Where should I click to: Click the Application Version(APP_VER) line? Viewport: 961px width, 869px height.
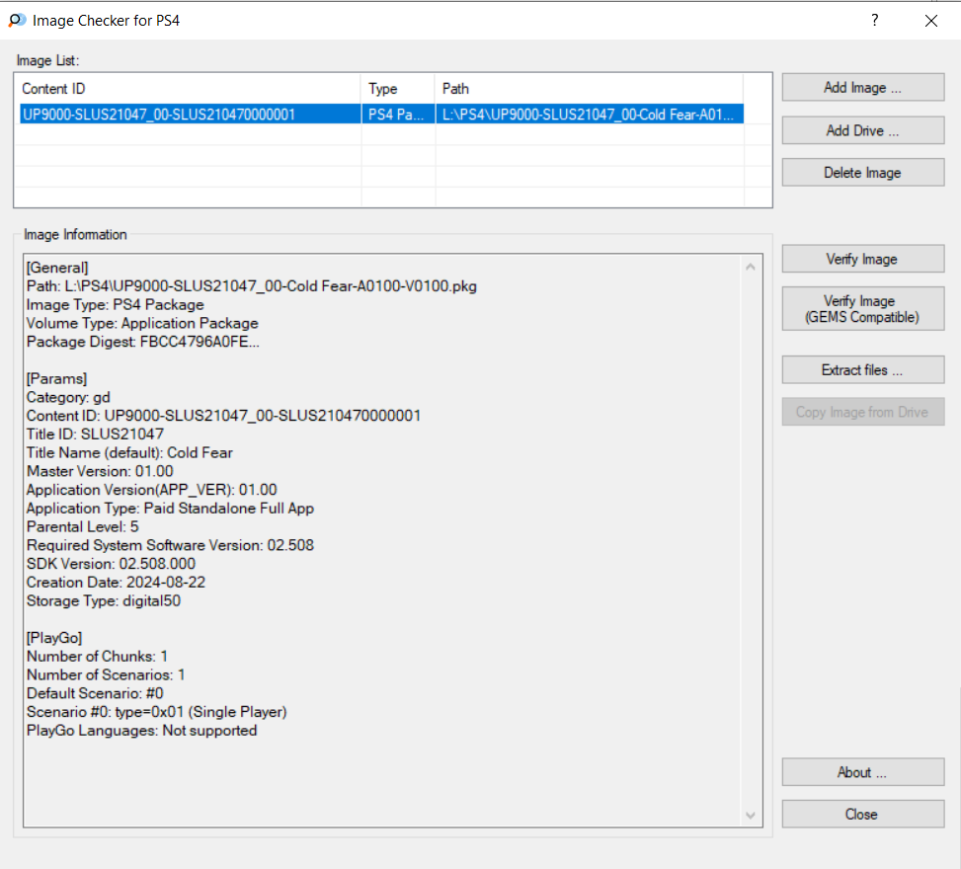tap(151, 490)
